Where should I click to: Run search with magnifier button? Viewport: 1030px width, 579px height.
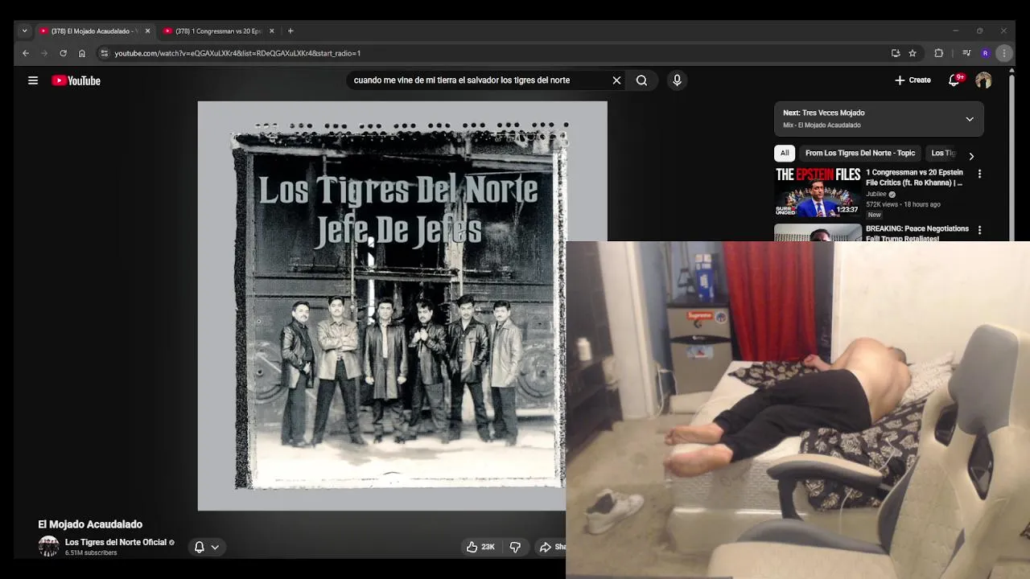tap(641, 80)
